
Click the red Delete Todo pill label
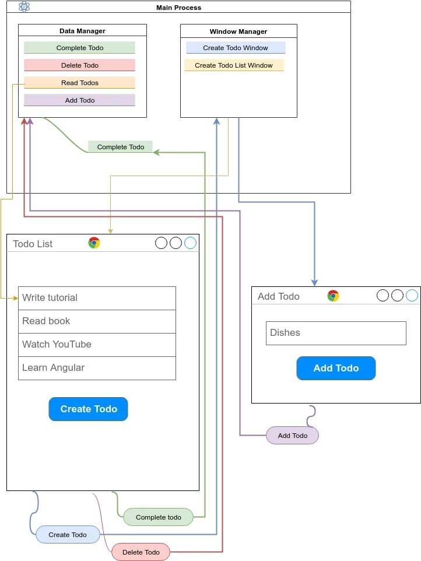pos(141,552)
